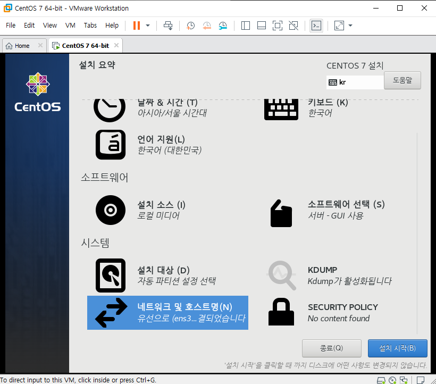Toggle Unity mode icon
436x384 pixels.
click(294, 26)
